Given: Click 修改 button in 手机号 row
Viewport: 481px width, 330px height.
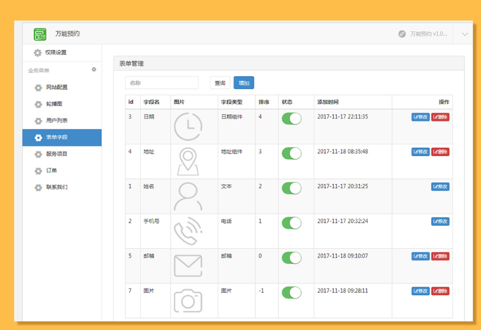Looking at the screenshot, I should [x=440, y=221].
